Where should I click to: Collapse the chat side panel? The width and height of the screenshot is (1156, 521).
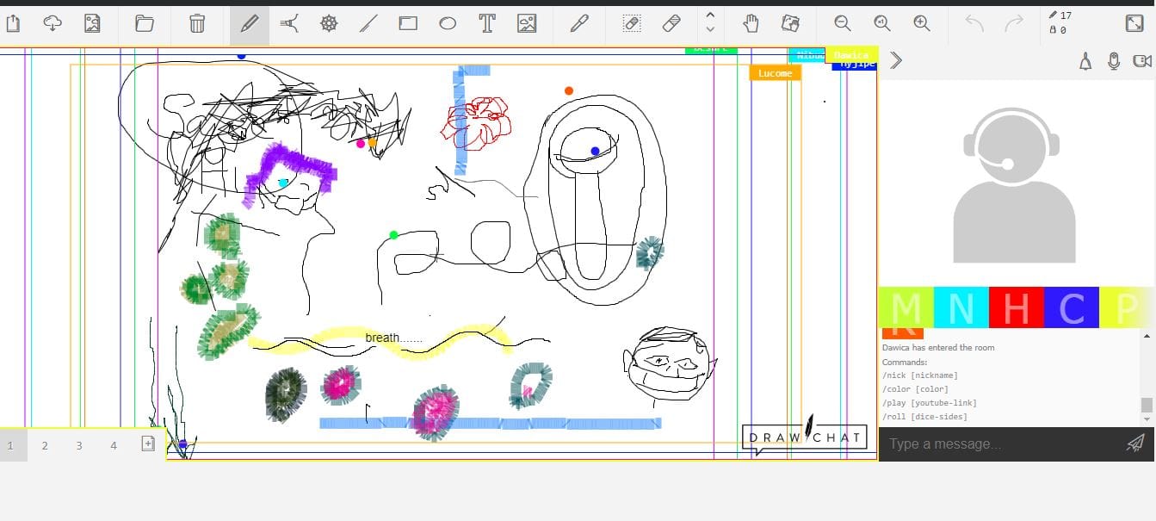coord(896,60)
